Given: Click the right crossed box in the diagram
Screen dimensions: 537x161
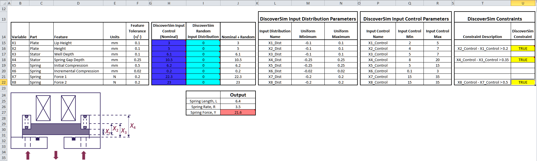Looking at the screenshot, I should [x=68, y=108].
